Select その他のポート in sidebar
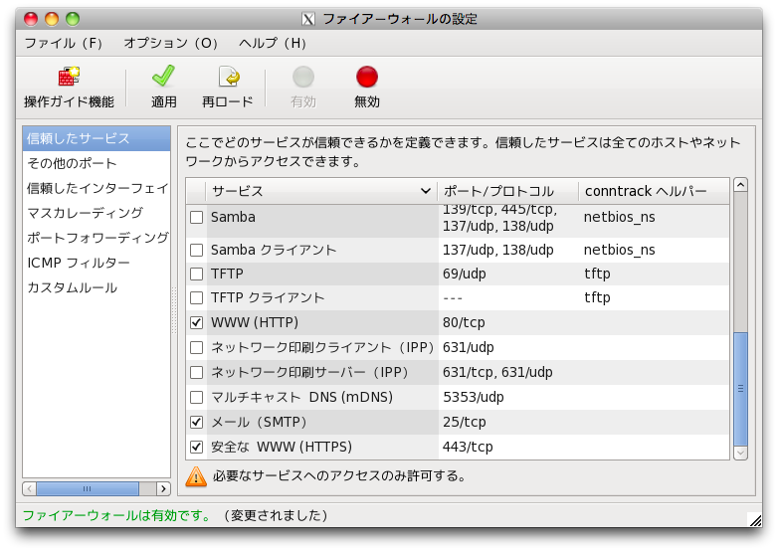This screenshot has width=778, height=551. pos(72,163)
